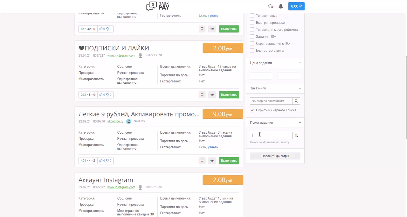Collapse the Цена задания section
Viewport: 407px width, 217px height.
[300, 63]
